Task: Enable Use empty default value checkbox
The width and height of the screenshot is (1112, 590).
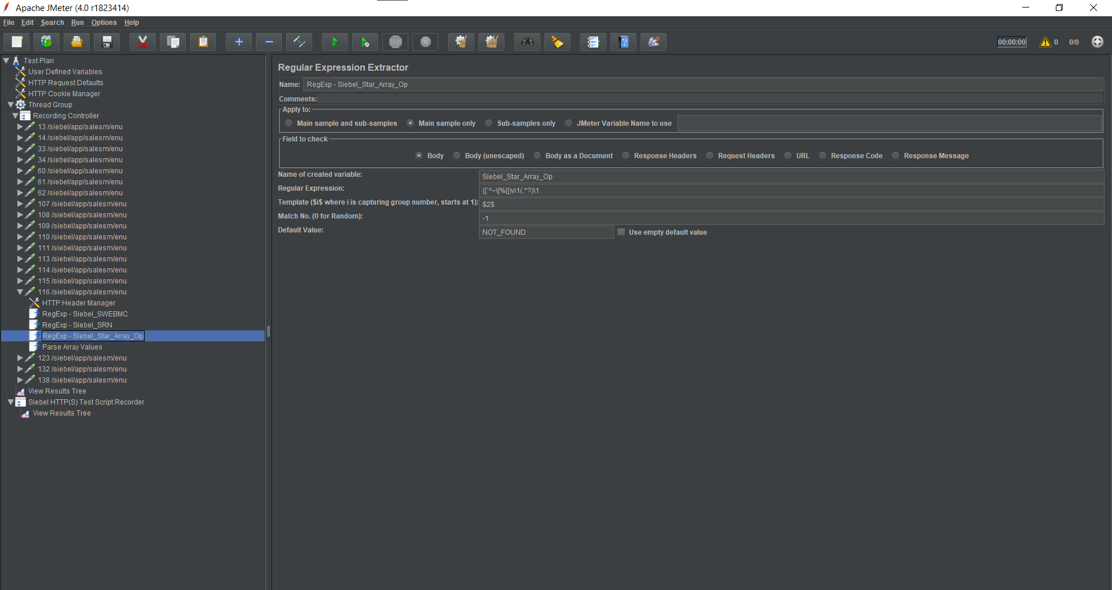Action: [621, 232]
